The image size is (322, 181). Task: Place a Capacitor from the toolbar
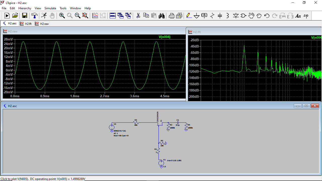pyautogui.click(x=220, y=16)
